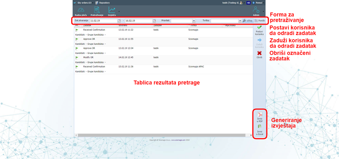This screenshot has width=339, height=159.
Task: Click the Repository icon in the top bar
Action: coord(97,3)
